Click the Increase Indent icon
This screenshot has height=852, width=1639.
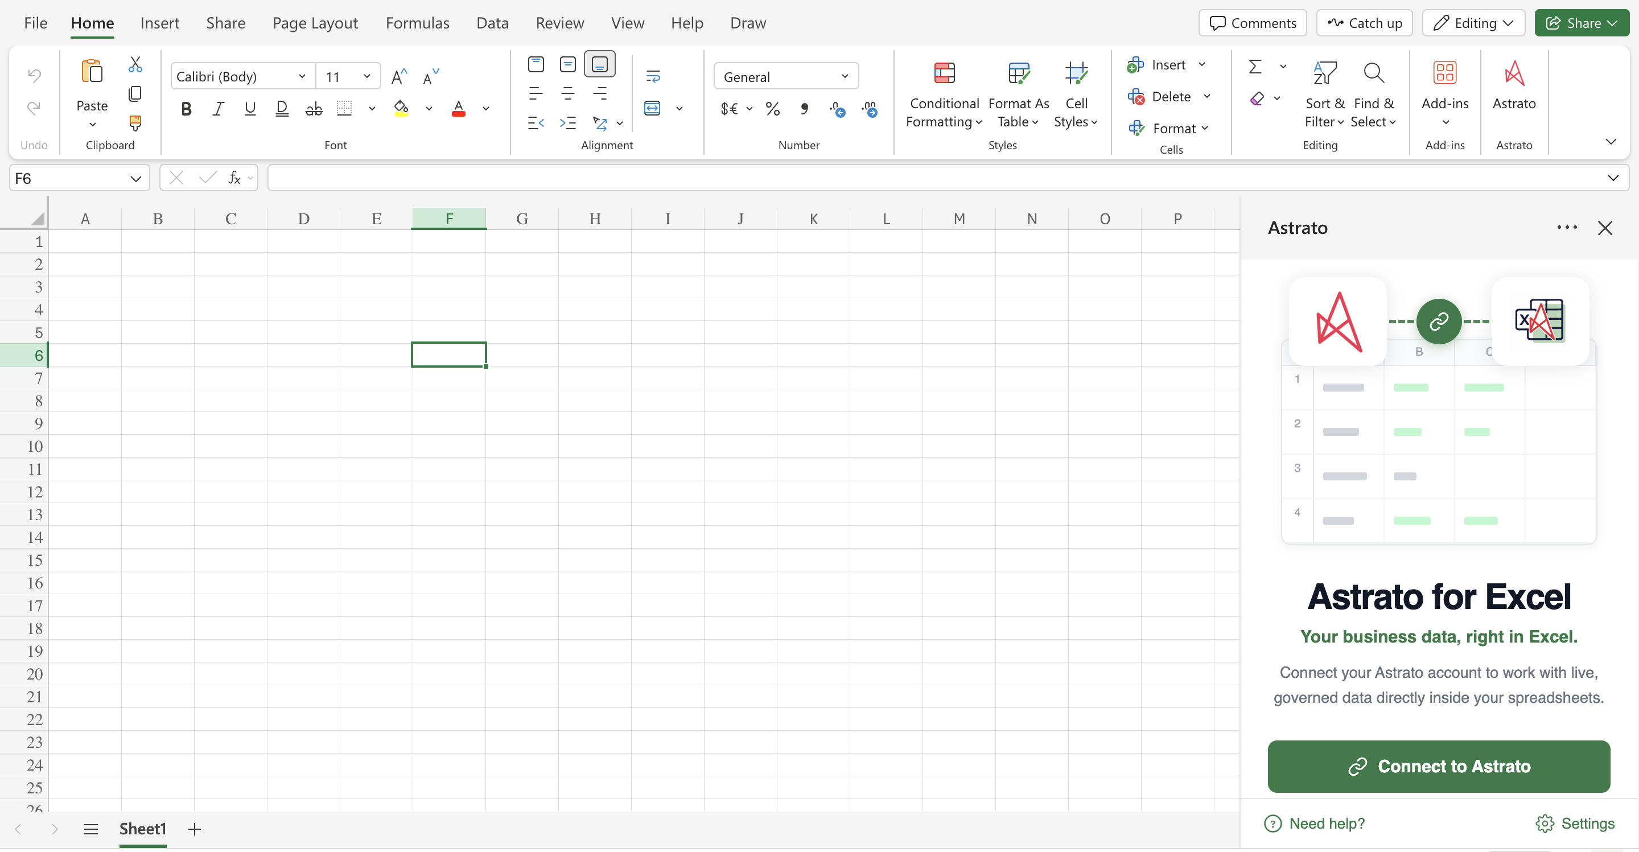pyautogui.click(x=567, y=123)
